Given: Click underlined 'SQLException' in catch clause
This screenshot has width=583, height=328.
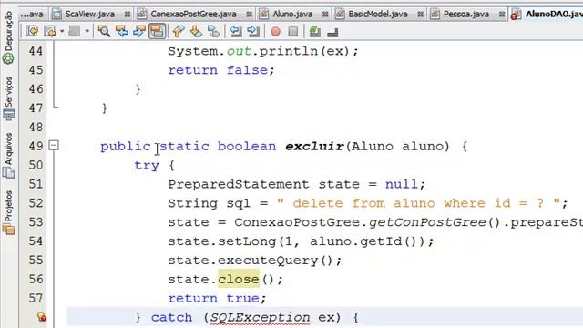Looking at the screenshot, I should click(x=260, y=318).
